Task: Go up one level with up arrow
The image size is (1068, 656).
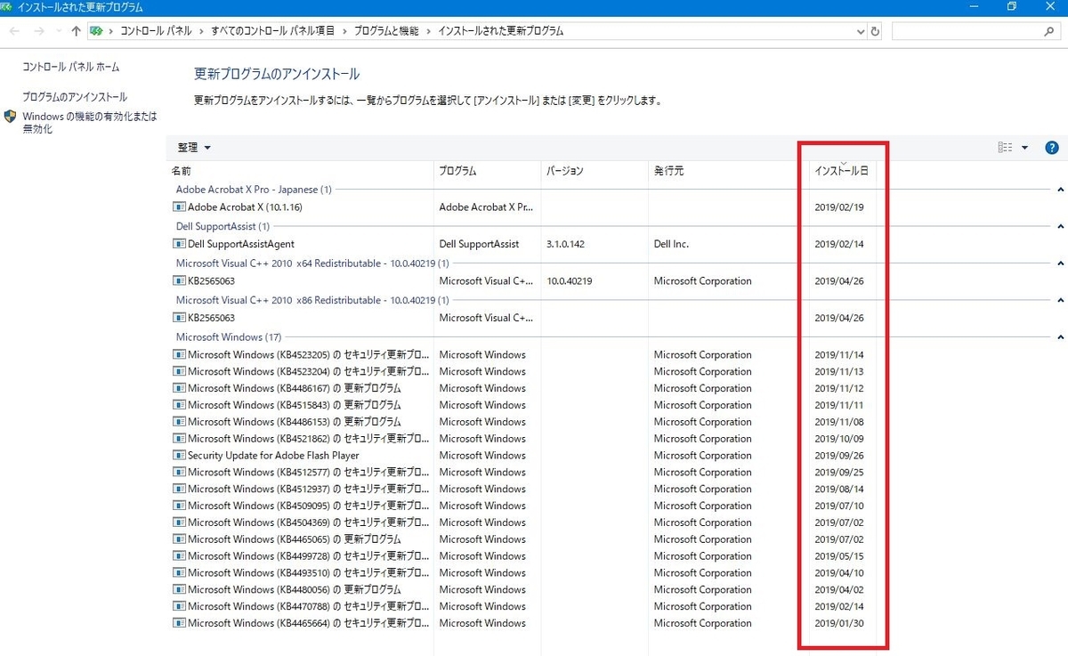Action: (77, 31)
